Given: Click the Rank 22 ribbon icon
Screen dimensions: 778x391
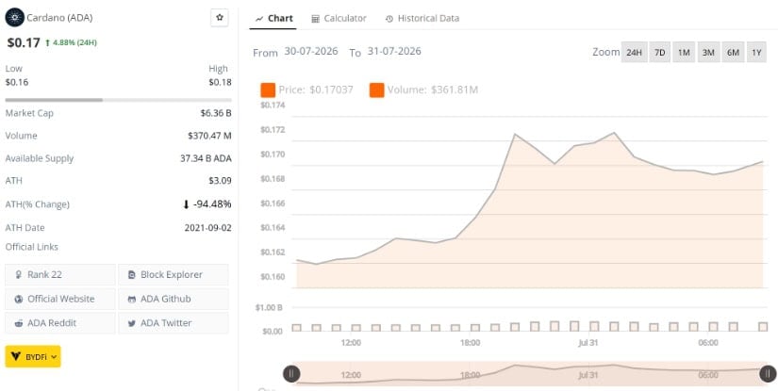Looking at the screenshot, I should tap(19, 274).
